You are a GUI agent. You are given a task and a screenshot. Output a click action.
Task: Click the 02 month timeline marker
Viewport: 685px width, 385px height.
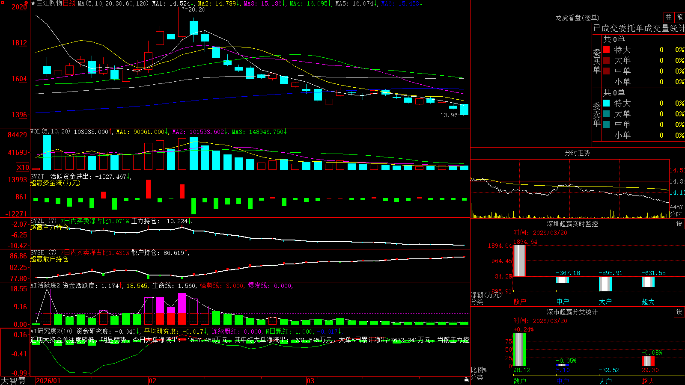tap(152, 381)
